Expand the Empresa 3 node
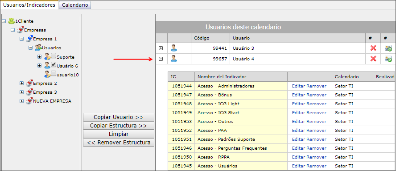The image size is (396, 171). coord(21,92)
